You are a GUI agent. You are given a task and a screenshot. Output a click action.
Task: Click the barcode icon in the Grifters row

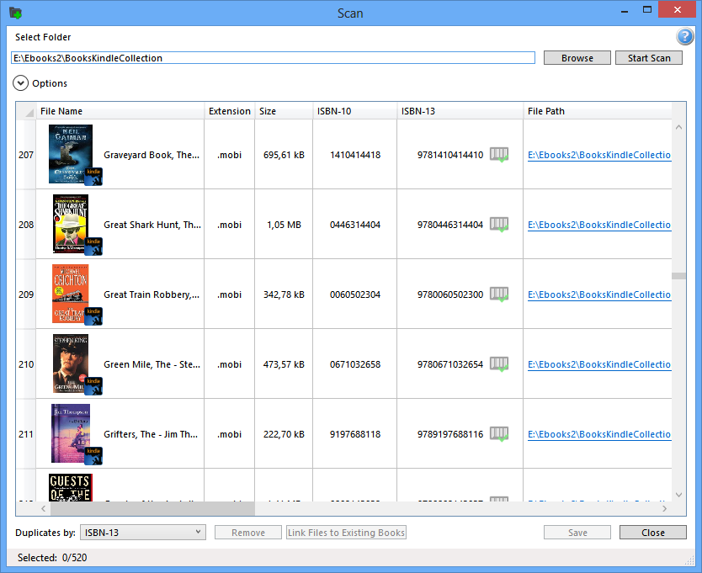point(500,433)
